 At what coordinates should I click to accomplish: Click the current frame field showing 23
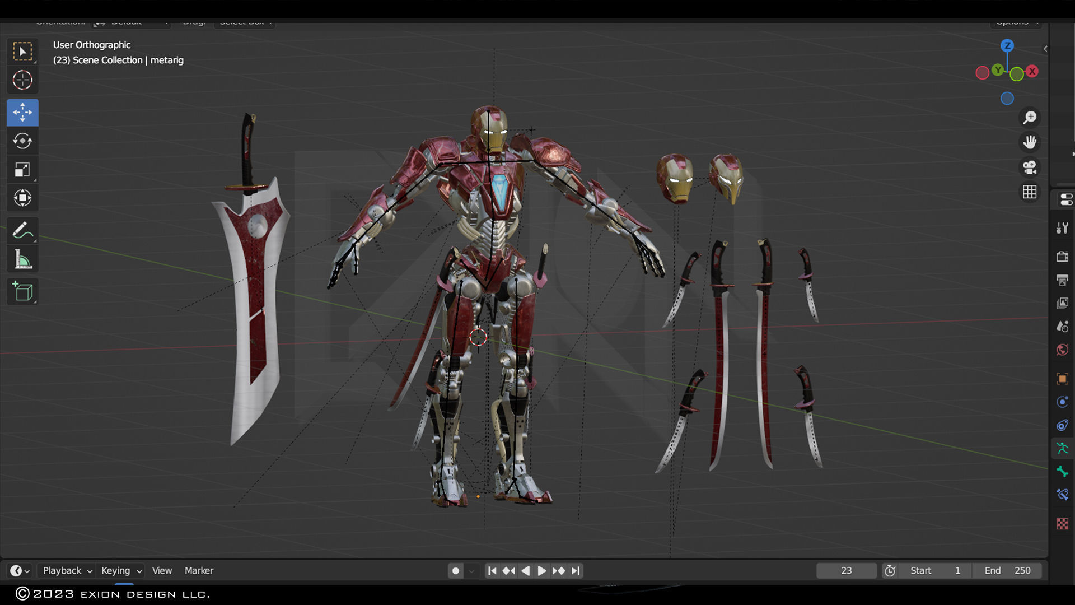846,570
